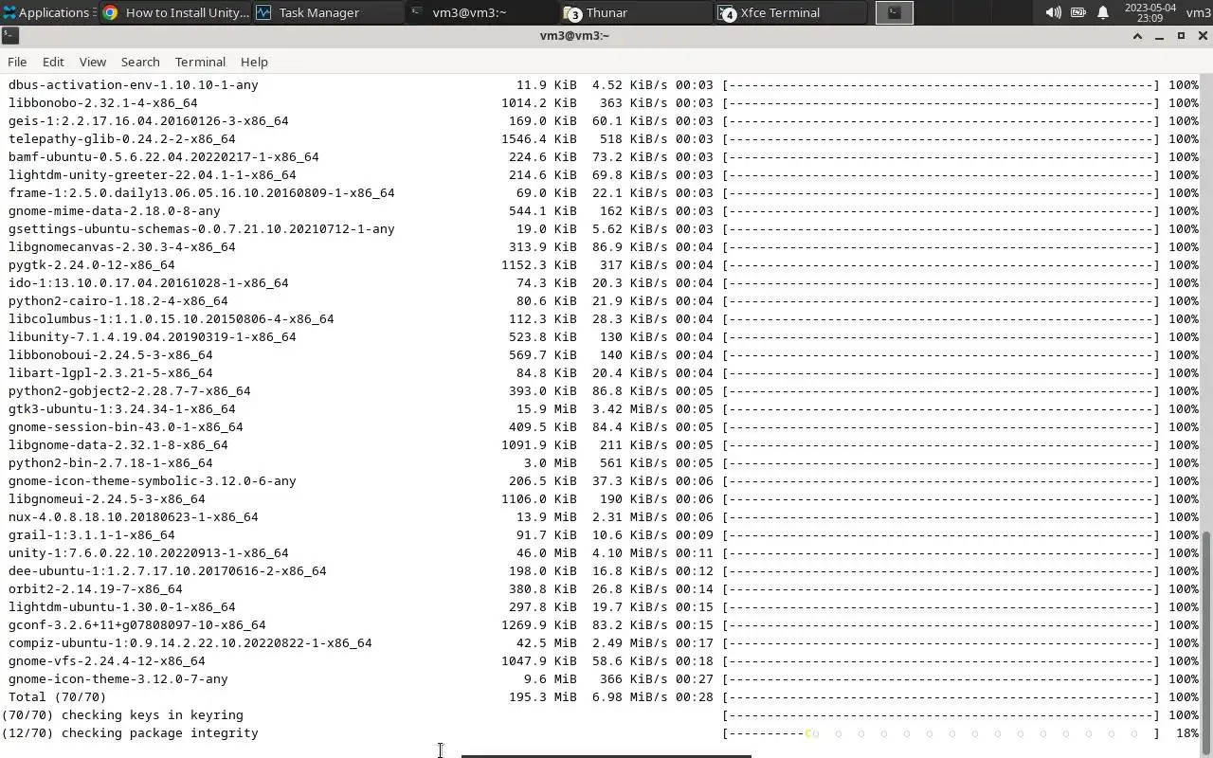Click the package integrity progress bar at 18%
Screen dimensions: 1213x758
(x=941, y=733)
